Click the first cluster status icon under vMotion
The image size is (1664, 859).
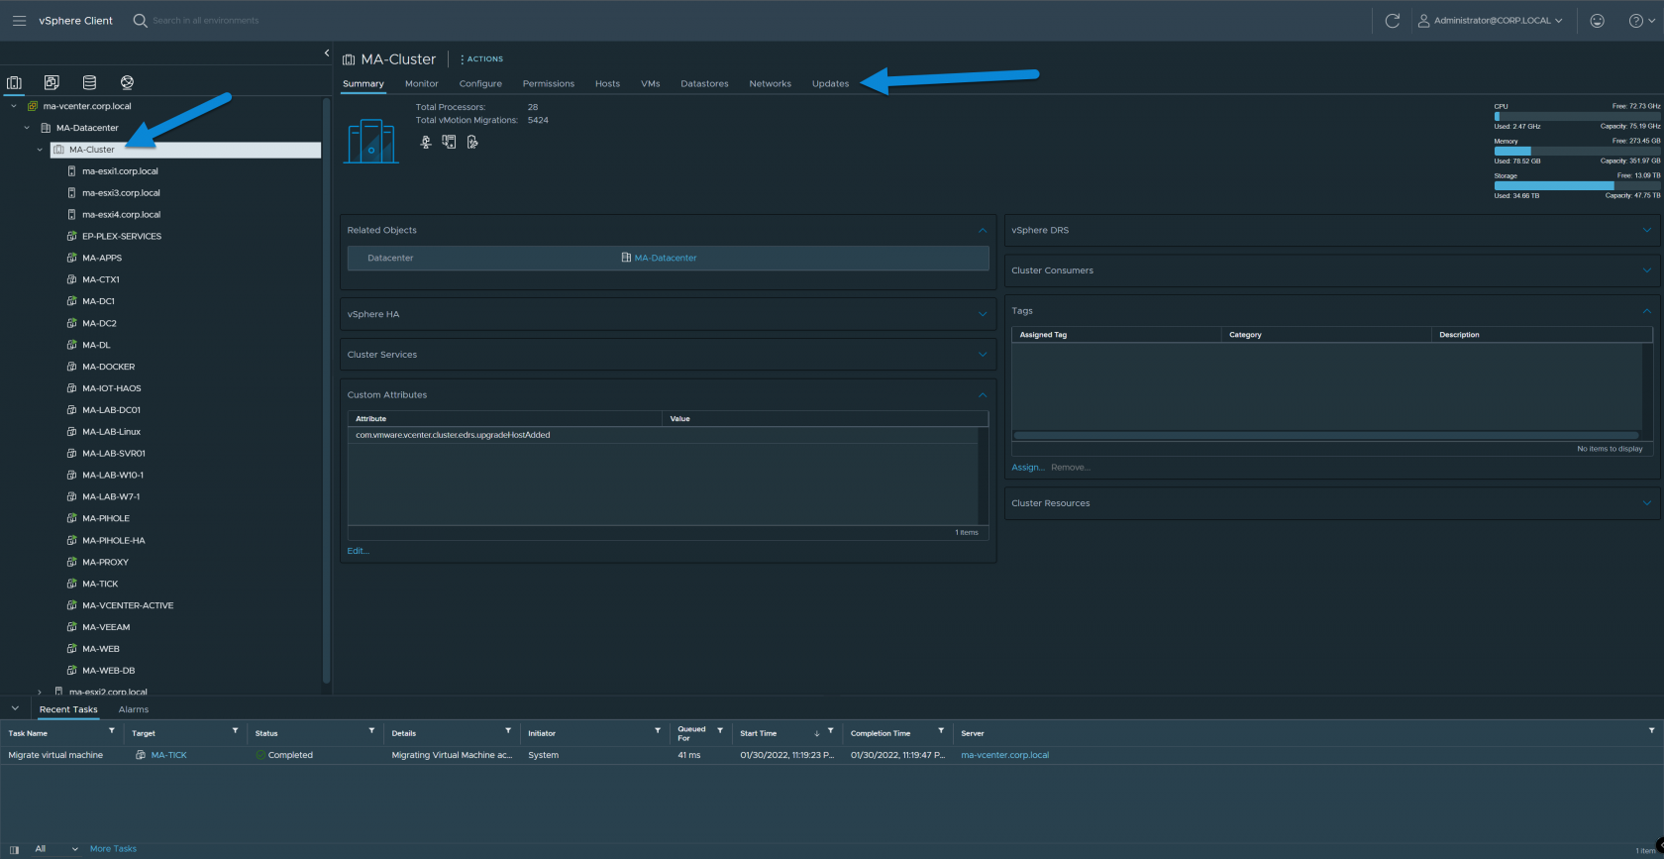426,142
